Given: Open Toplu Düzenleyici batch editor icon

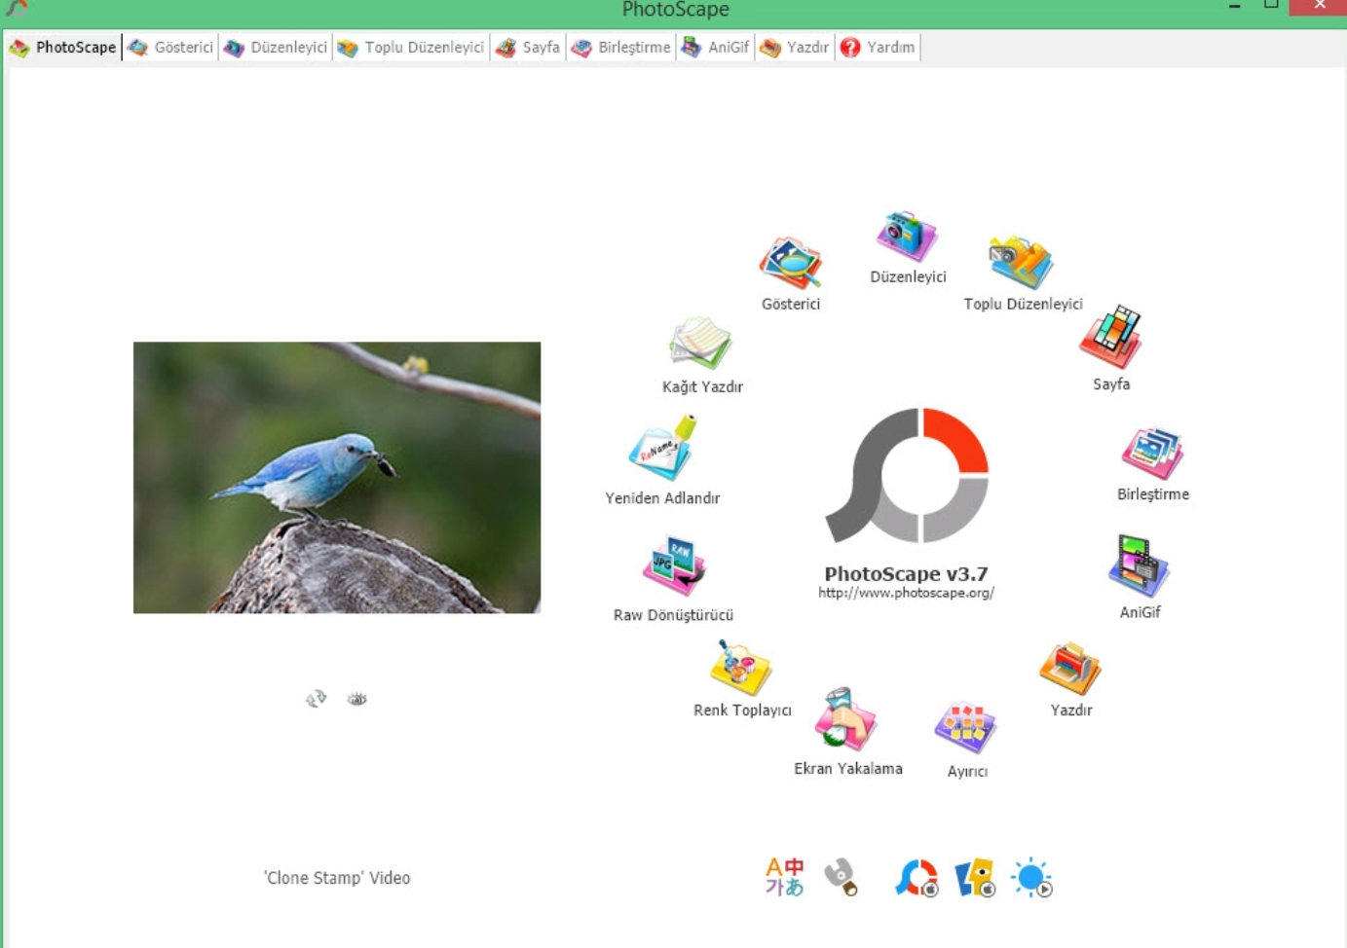Looking at the screenshot, I should pos(1021,263).
